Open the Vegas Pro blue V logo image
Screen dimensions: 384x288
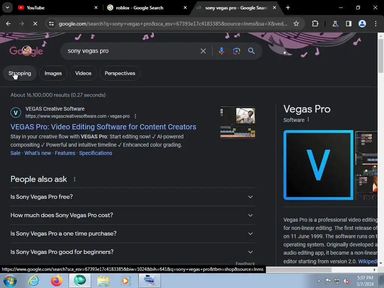[318, 165]
